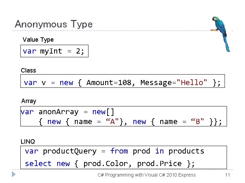The width and height of the screenshot is (245, 183).
Task: Click the 'Amount=108,' code text
Action: pos(111,83)
